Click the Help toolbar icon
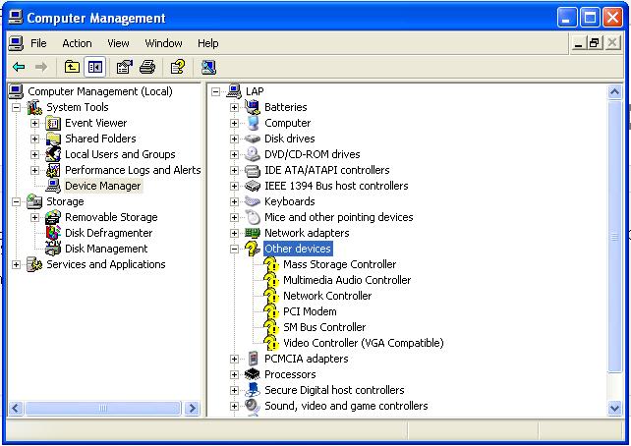 [178, 67]
